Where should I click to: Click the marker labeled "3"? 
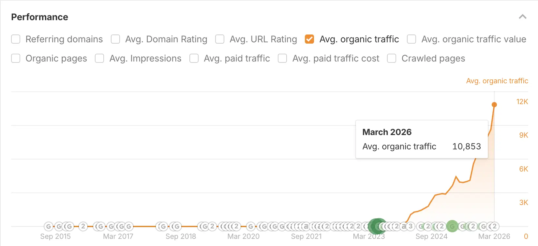coord(411,226)
